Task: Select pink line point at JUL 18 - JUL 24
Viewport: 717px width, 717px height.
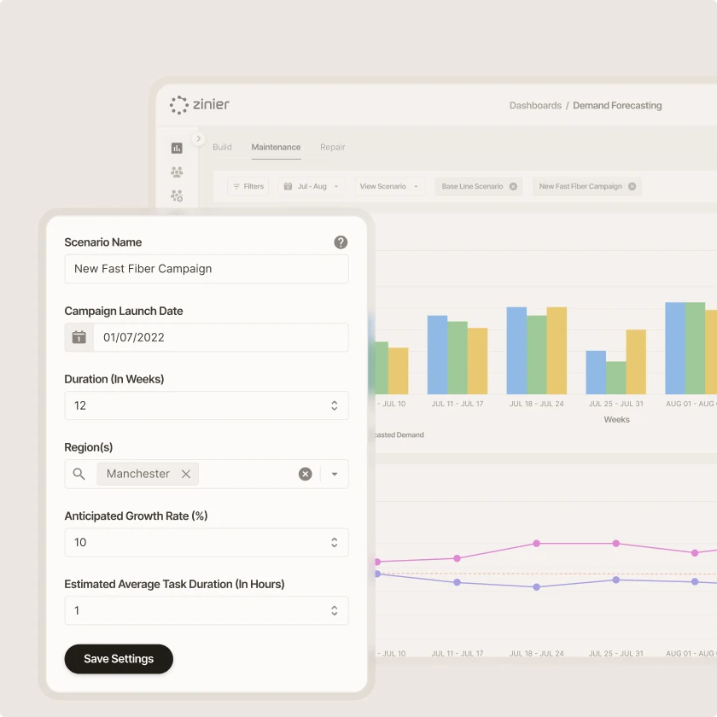Action: pyautogui.click(x=536, y=543)
